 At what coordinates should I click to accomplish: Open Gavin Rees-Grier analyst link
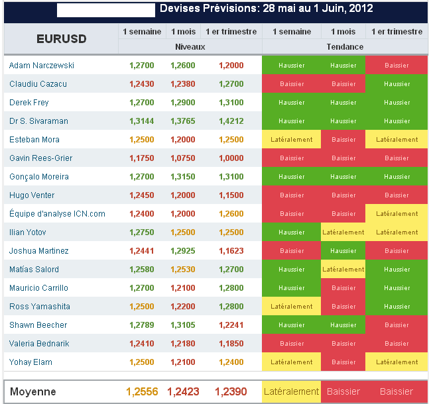(40, 158)
